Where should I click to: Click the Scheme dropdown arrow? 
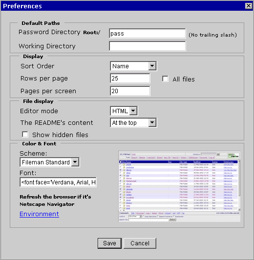[x=75, y=162]
